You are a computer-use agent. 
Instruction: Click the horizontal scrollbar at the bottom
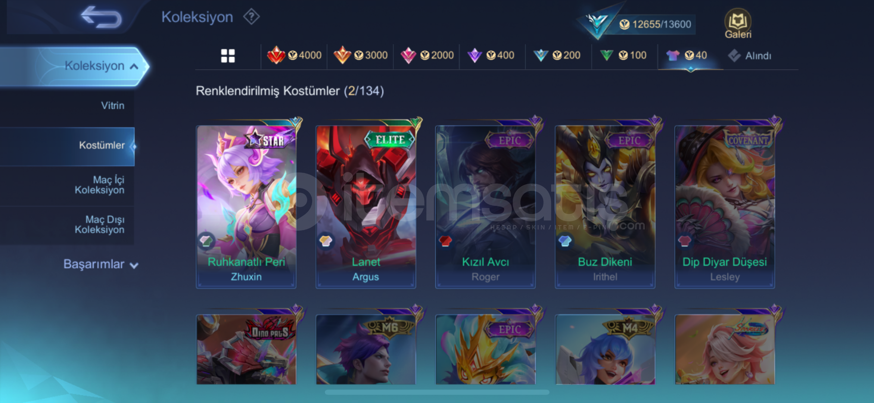[437, 392]
